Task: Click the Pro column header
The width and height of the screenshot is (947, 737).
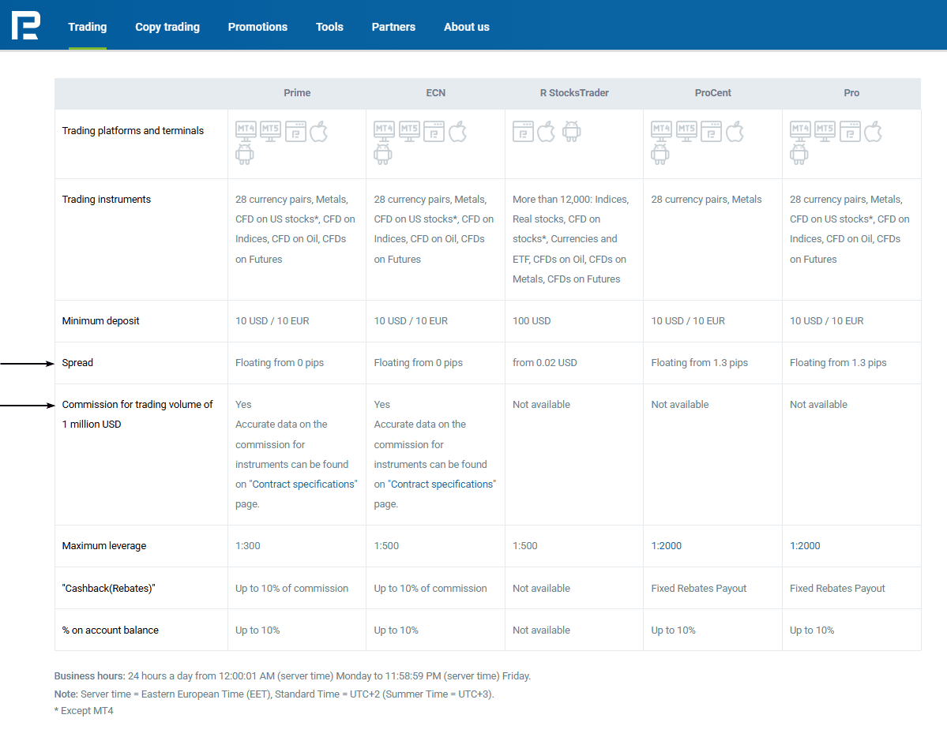Action: 851,93
